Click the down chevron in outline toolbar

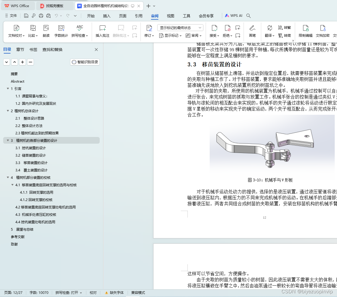tap(7, 62)
